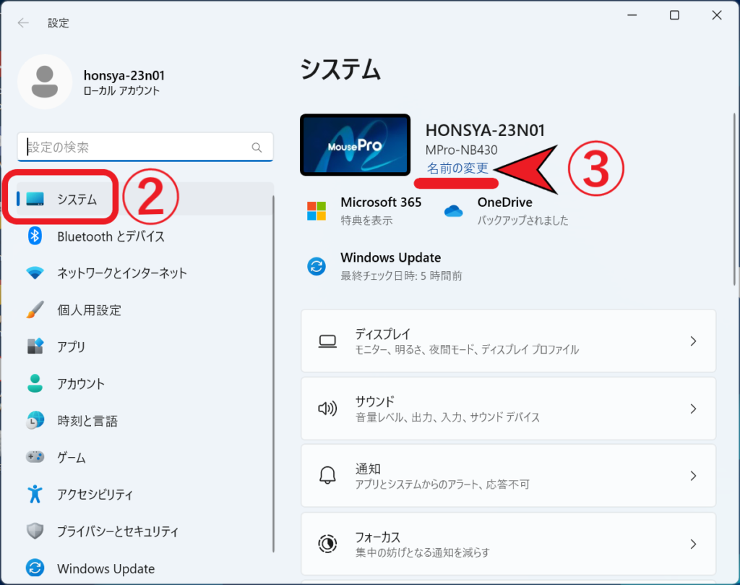Open the 通知 row chevron

click(692, 476)
